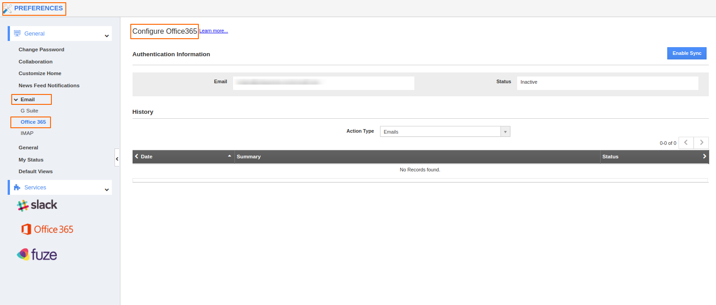
Task: Open Default Views preferences
Action: coord(36,171)
